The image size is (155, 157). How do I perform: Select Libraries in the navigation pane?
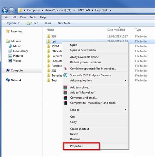tap(16, 41)
